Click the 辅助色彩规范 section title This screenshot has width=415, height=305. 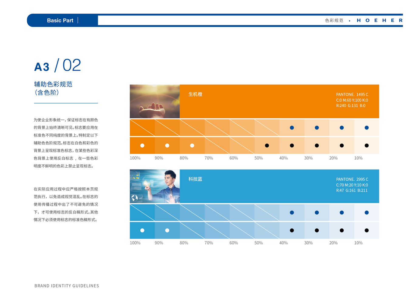pos(53,84)
